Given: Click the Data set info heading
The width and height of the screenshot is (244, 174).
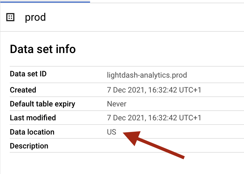Looking at the screenshot, I should [x=43, y=49].
